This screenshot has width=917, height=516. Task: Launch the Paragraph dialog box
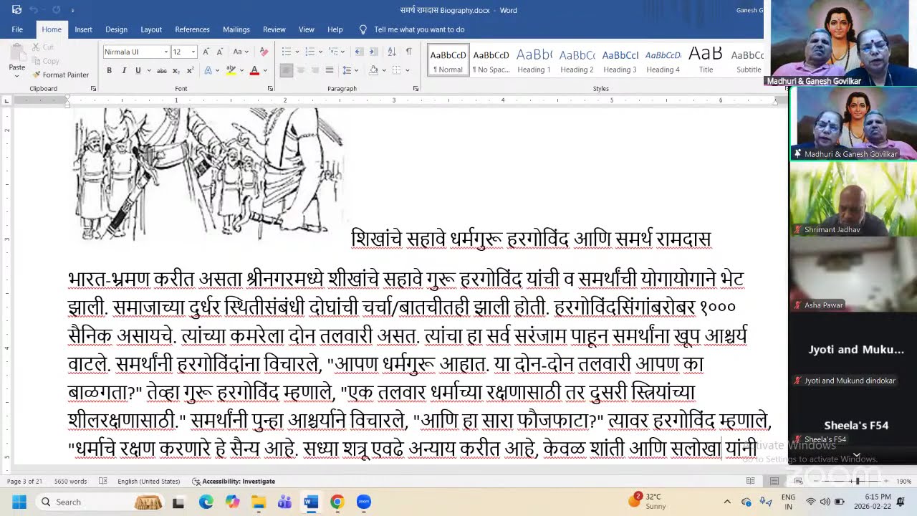416,88
